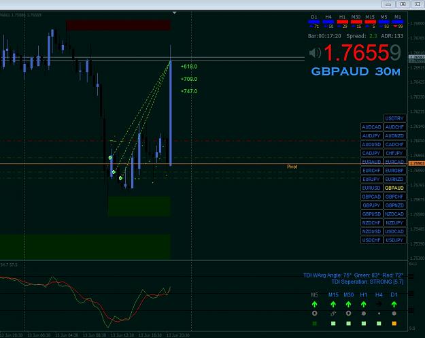The width and height of the screenshot is (425, 338).
Task: Switch chart to GBPCHF
Action: point(394,197)
